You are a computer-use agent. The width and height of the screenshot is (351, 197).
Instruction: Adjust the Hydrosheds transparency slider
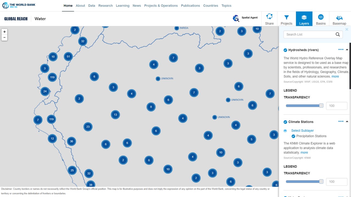[321, 106]
